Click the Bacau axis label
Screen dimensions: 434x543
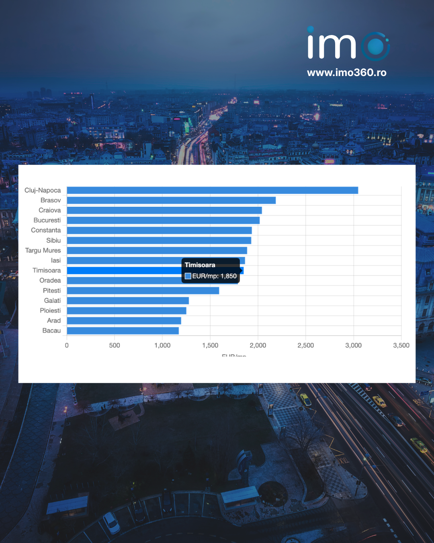point(51,331)
